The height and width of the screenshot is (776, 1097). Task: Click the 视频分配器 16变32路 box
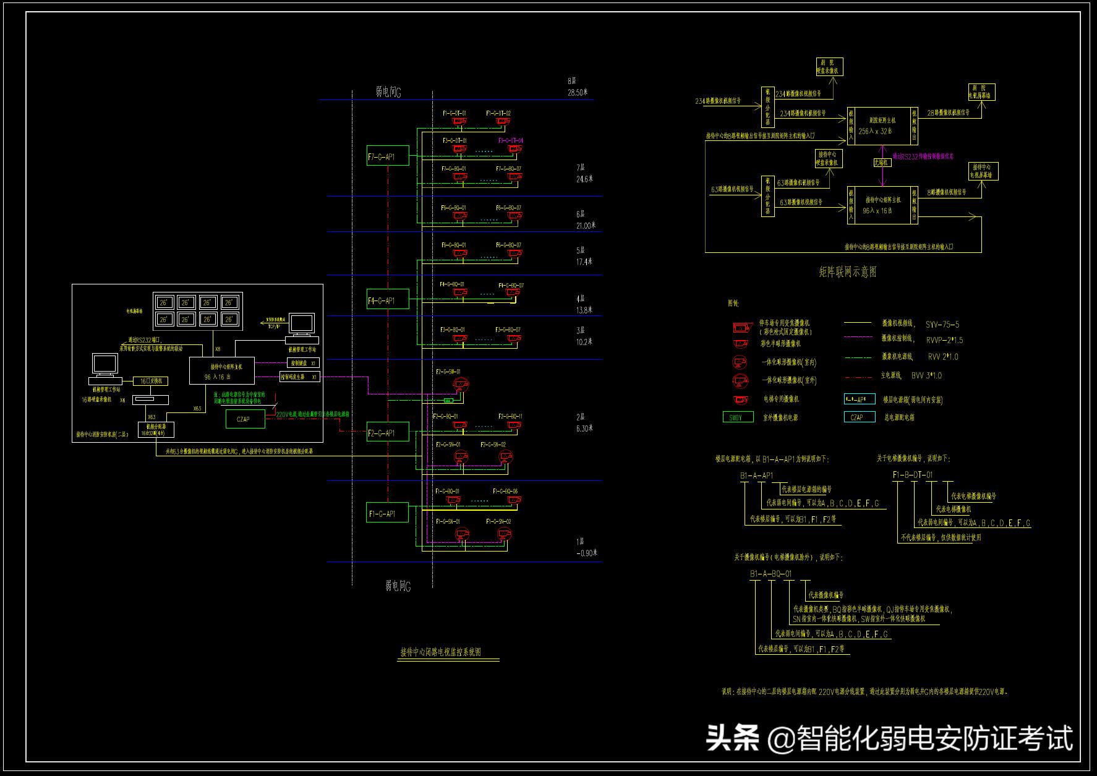[156, 429]
